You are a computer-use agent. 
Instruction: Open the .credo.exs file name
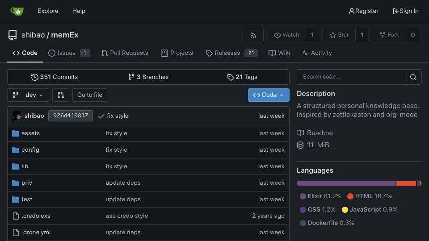pos(36,216)
